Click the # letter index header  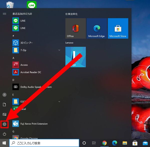(x=13, y=36)
